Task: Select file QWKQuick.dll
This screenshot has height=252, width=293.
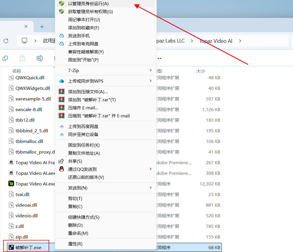Action: (x=30, y=77)
